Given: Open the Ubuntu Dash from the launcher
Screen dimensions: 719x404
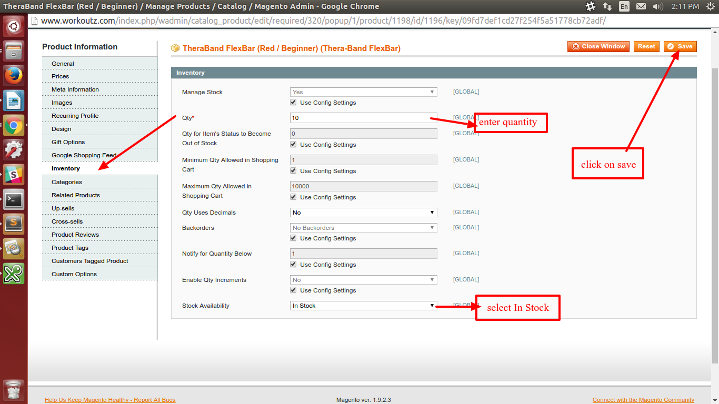Looking at the screenshot, I should 14,25.
